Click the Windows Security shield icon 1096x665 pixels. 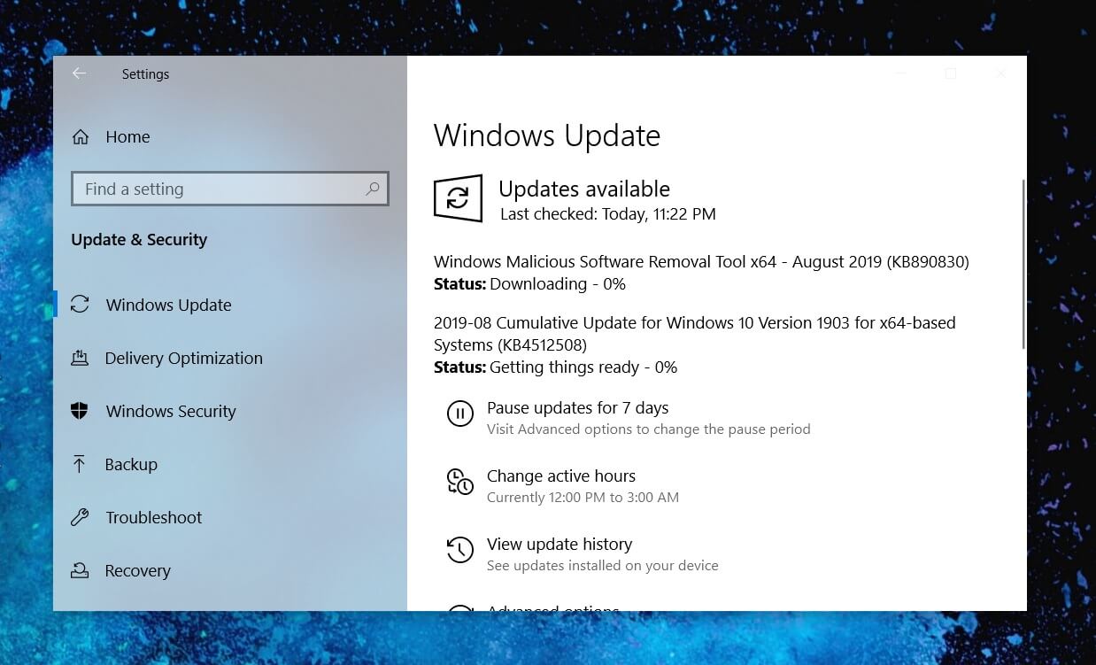[80, 411]
